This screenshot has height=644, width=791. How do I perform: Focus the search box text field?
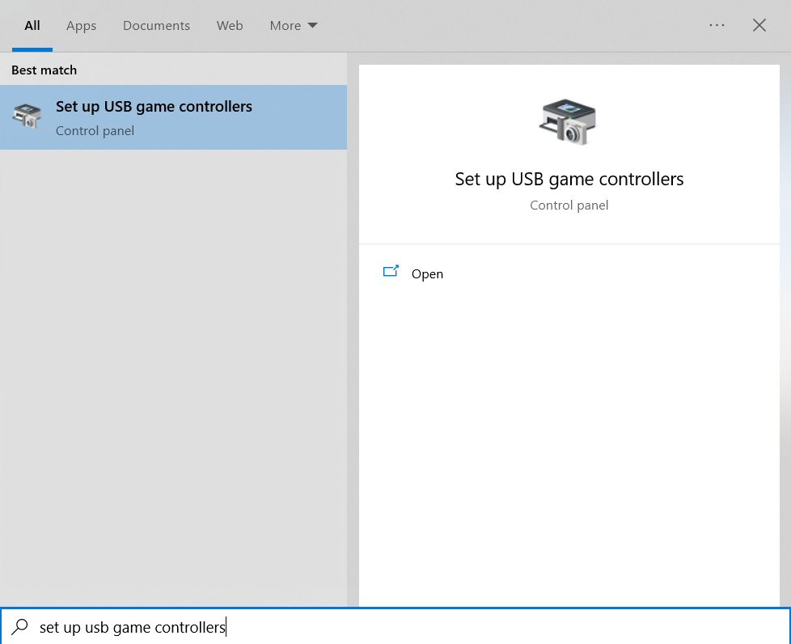coord(395,626)
